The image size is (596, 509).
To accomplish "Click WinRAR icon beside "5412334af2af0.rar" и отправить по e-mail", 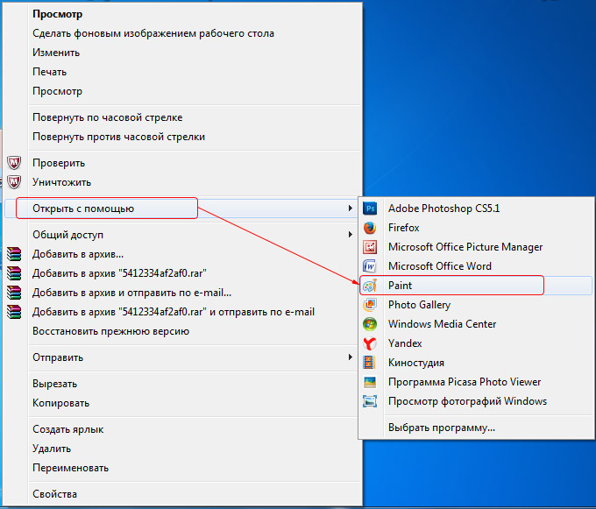I will [14, 312].
